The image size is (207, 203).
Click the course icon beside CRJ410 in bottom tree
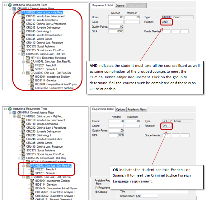click(23, 147)
